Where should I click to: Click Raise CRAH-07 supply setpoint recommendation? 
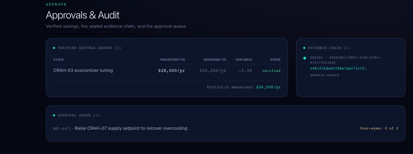131,128
